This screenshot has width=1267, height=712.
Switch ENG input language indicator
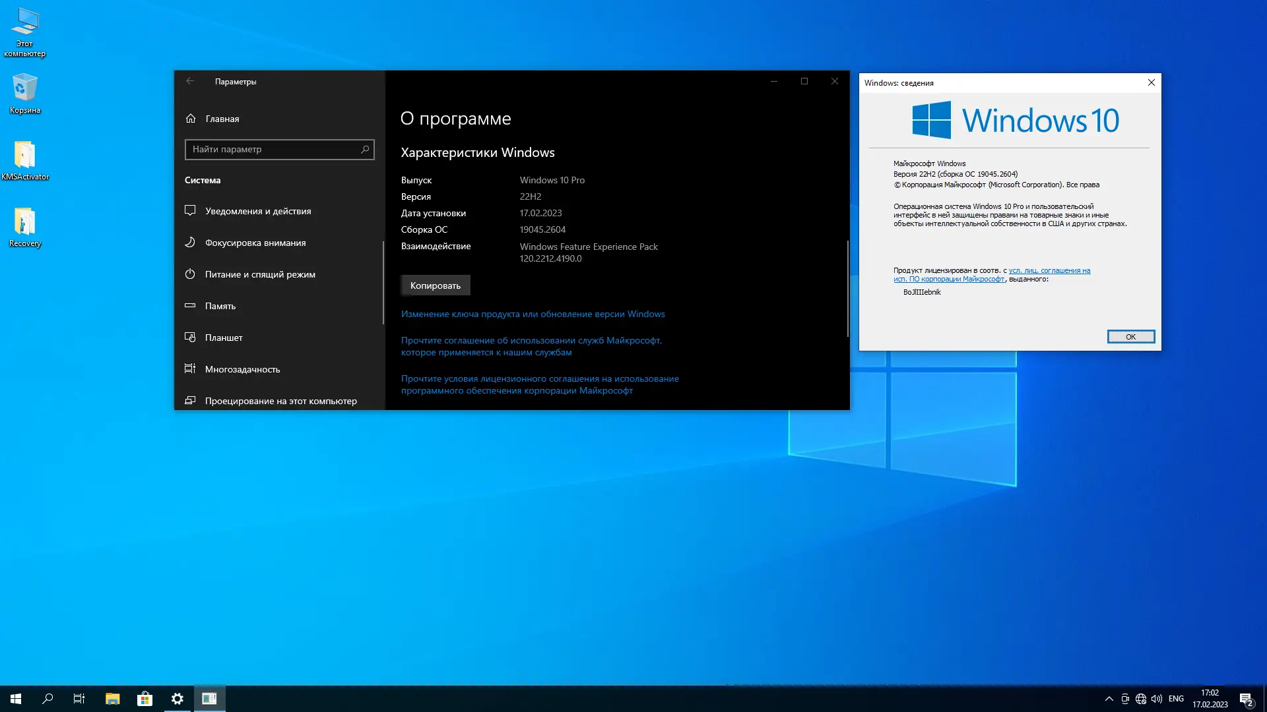point(1176,699)
